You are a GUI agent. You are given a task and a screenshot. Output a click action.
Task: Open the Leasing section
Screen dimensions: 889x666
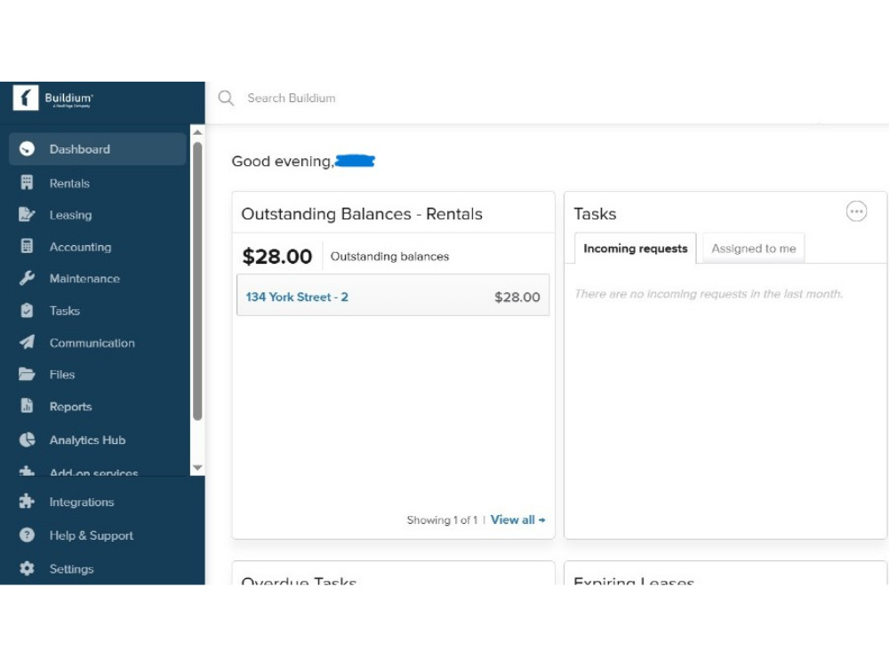[70, 215]
